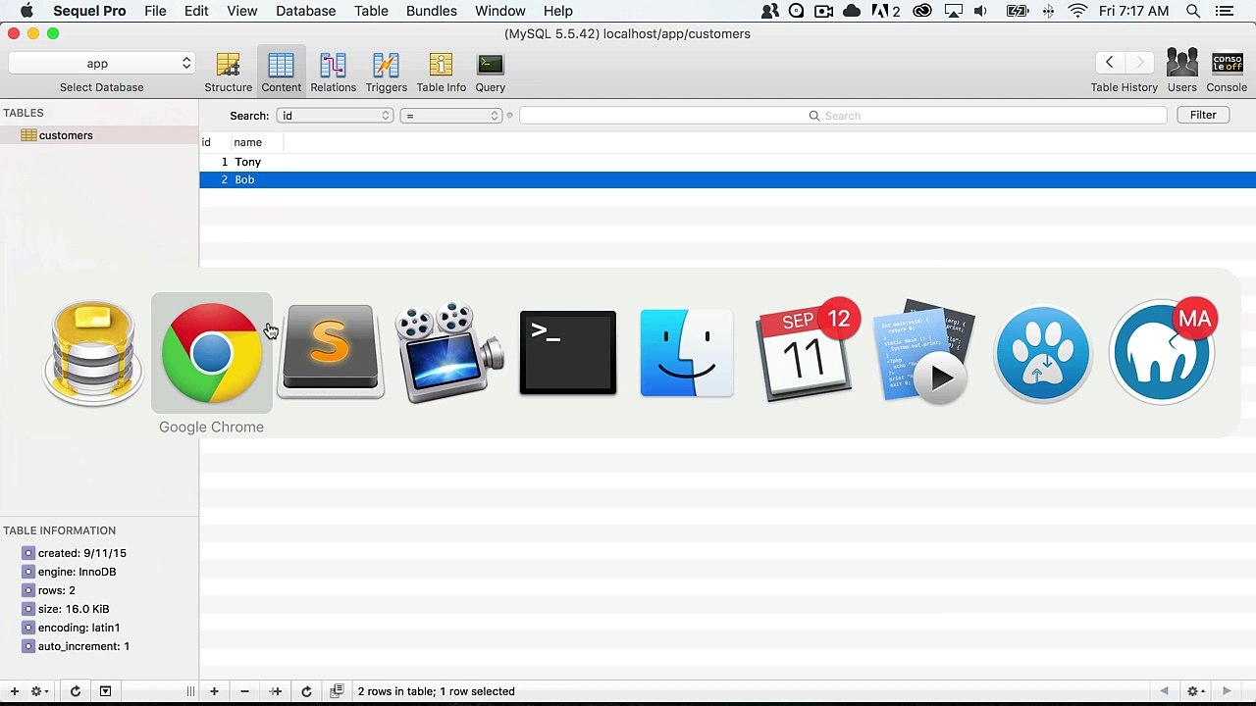Add a new table with sidebar plus button
Screen dimensions: 1256x706
(14, 691)
